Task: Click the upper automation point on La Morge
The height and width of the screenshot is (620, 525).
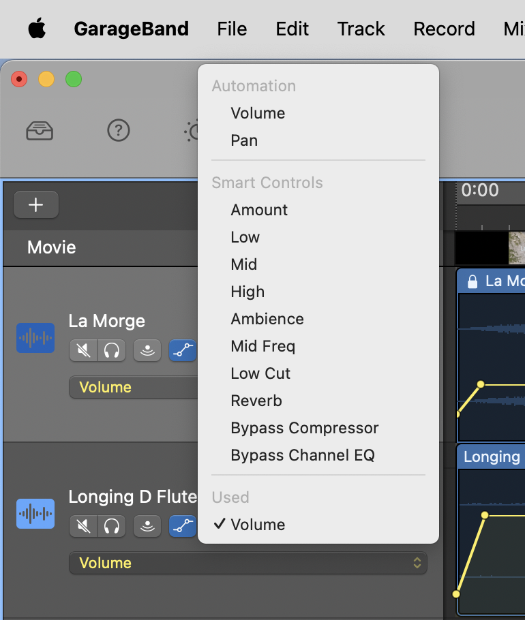Action: pos(481,384)
